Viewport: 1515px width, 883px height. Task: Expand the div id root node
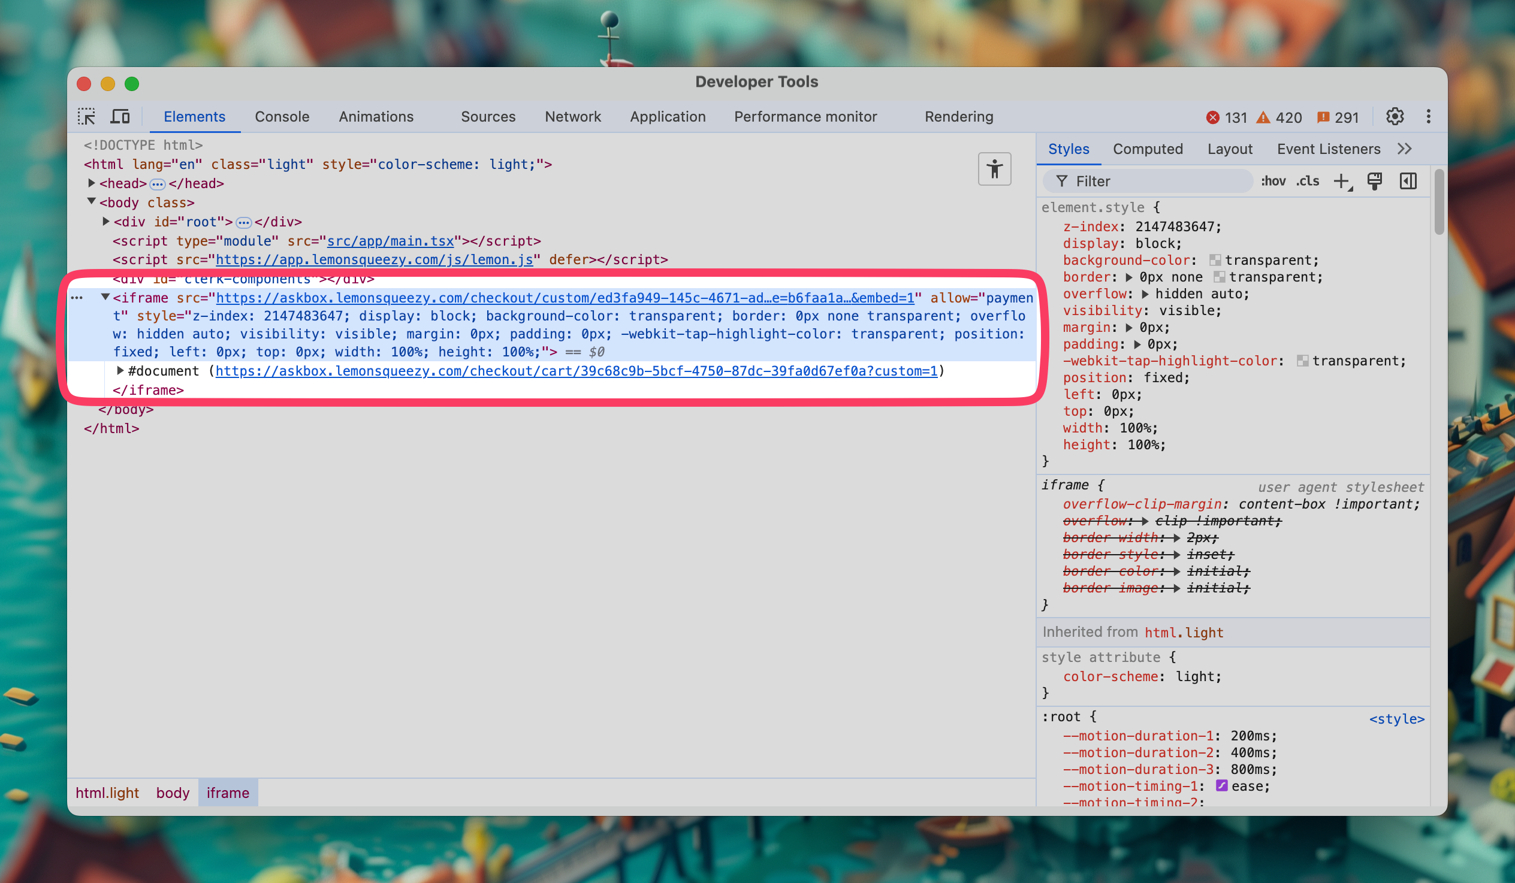pyautogui.click(x=106, y=221)
